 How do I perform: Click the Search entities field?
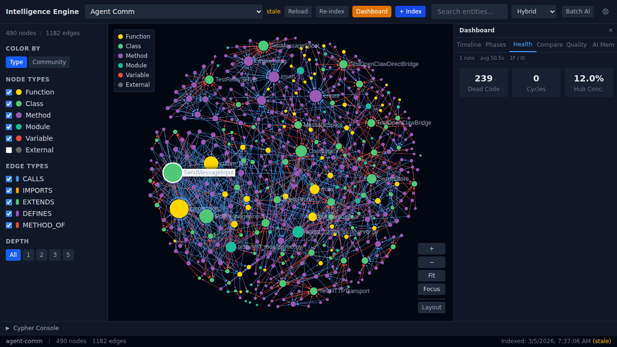tap(469, 12)
